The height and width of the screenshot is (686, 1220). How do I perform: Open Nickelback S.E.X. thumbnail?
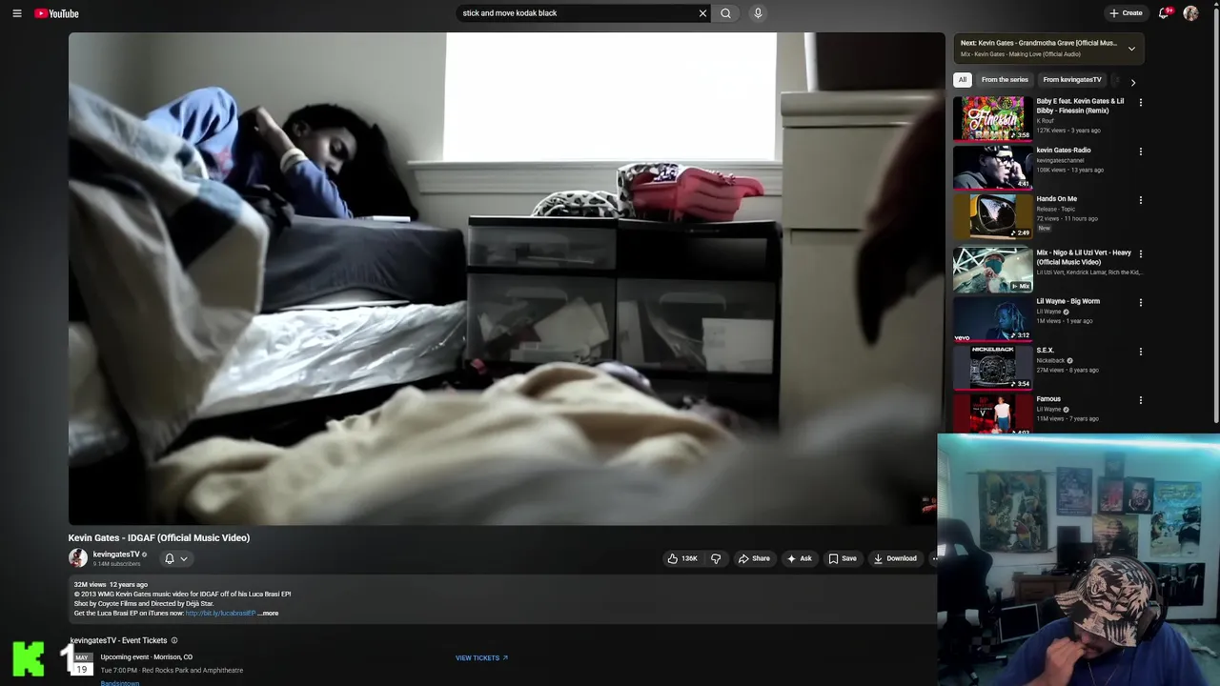(x=993, y=367)
